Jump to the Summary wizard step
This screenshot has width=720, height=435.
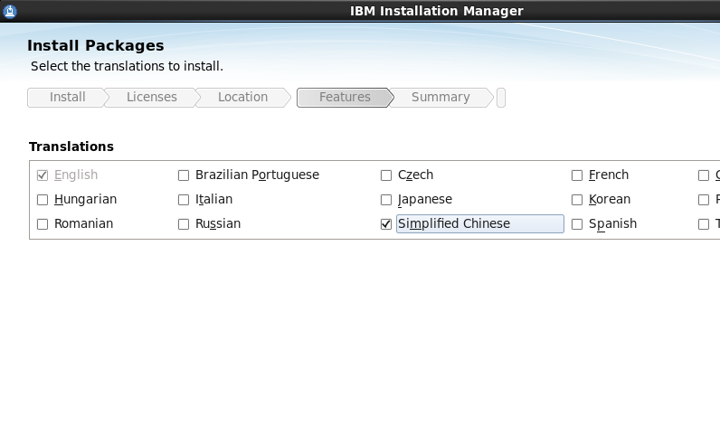tap(441, 98)
